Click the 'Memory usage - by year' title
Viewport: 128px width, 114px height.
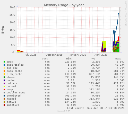(64, 5)
